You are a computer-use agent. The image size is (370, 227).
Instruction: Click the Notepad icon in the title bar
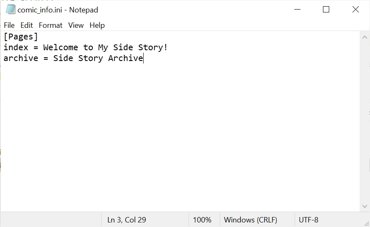[10, 10]
